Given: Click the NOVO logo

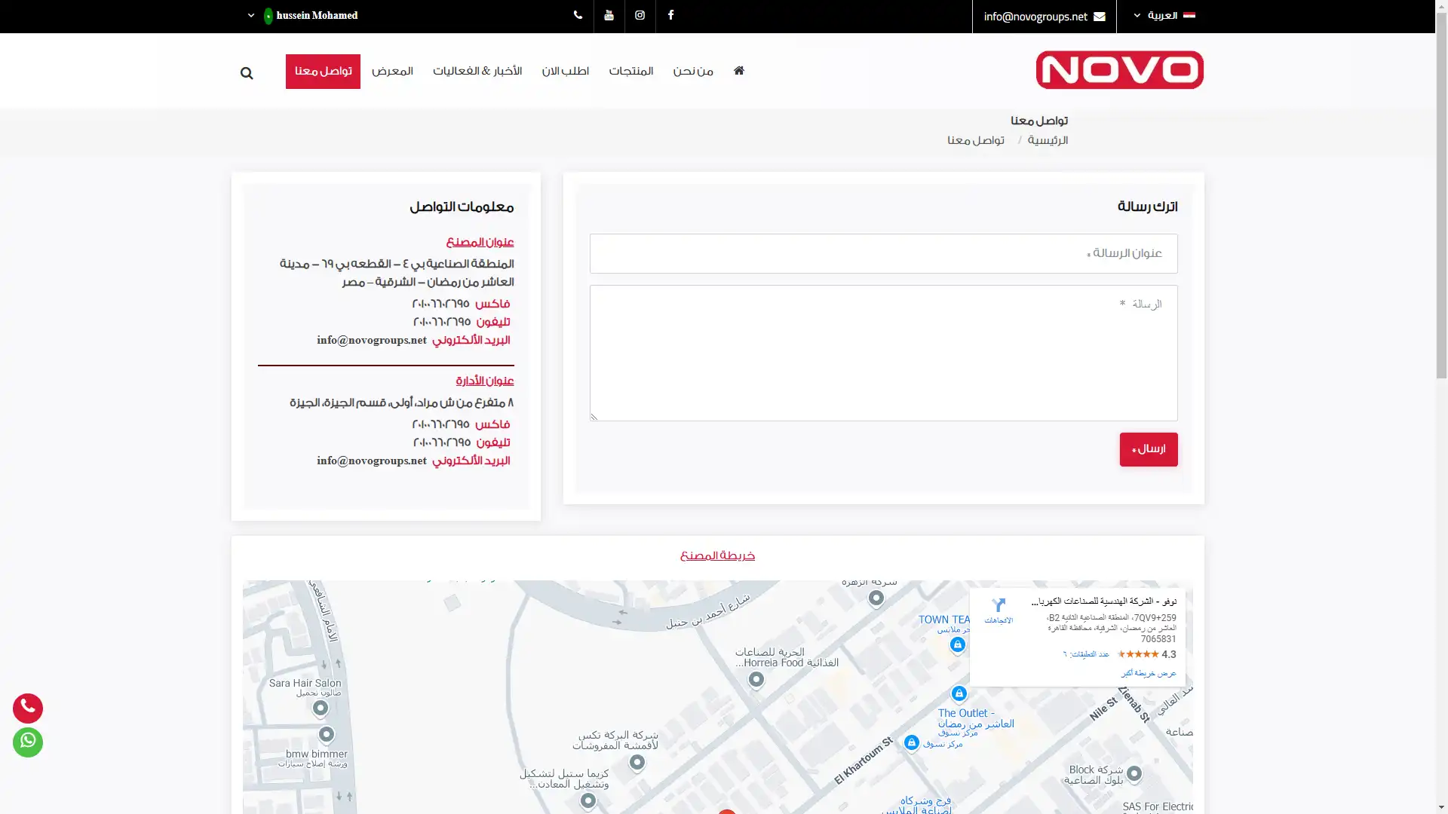Looking at the screenshot, I should click(x=1119, y=70).
